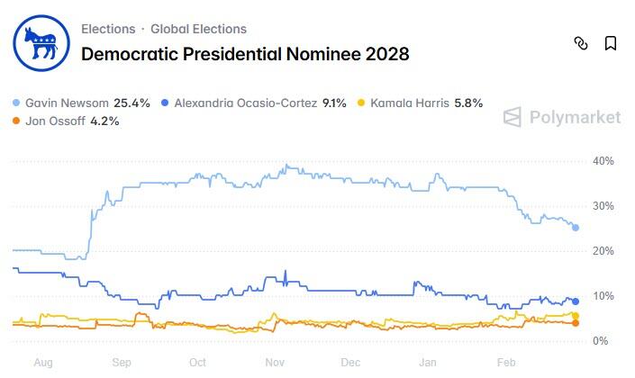Copy the market link via chain icon
Screen dimensions: 635x378
pyautogui.click(x=581, y=43)
